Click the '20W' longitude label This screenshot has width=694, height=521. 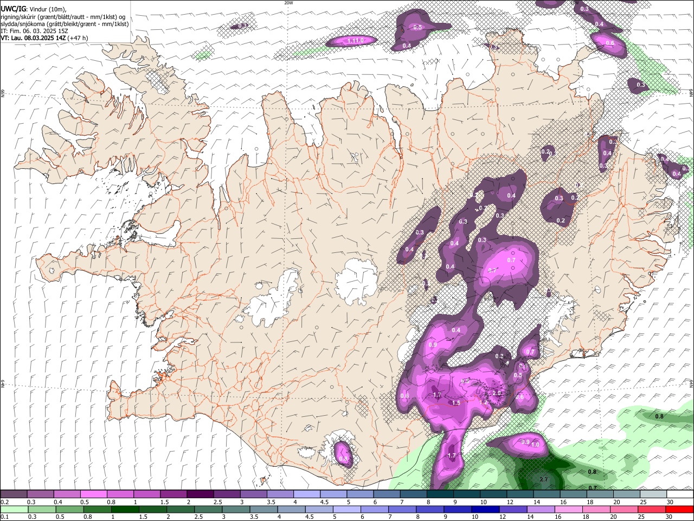[288, 3]
